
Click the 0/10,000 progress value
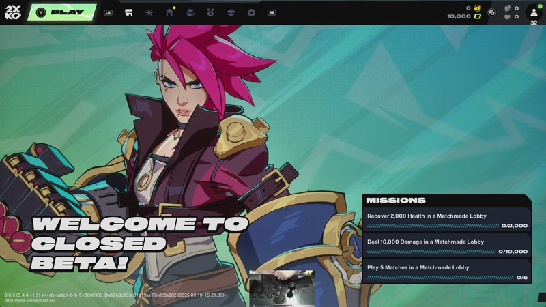[x=513, y=252]
